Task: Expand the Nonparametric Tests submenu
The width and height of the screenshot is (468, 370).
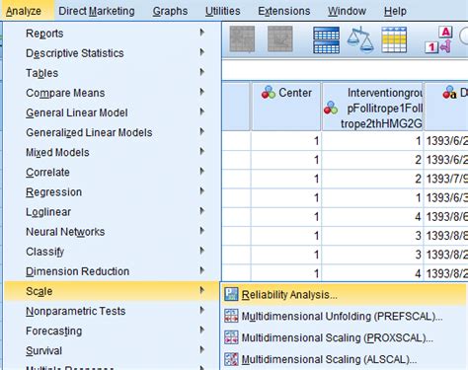Action: [x=112, y=311]
